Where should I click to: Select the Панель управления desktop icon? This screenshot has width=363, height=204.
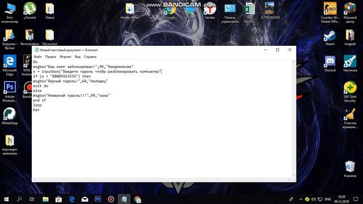tap(230, 12)
